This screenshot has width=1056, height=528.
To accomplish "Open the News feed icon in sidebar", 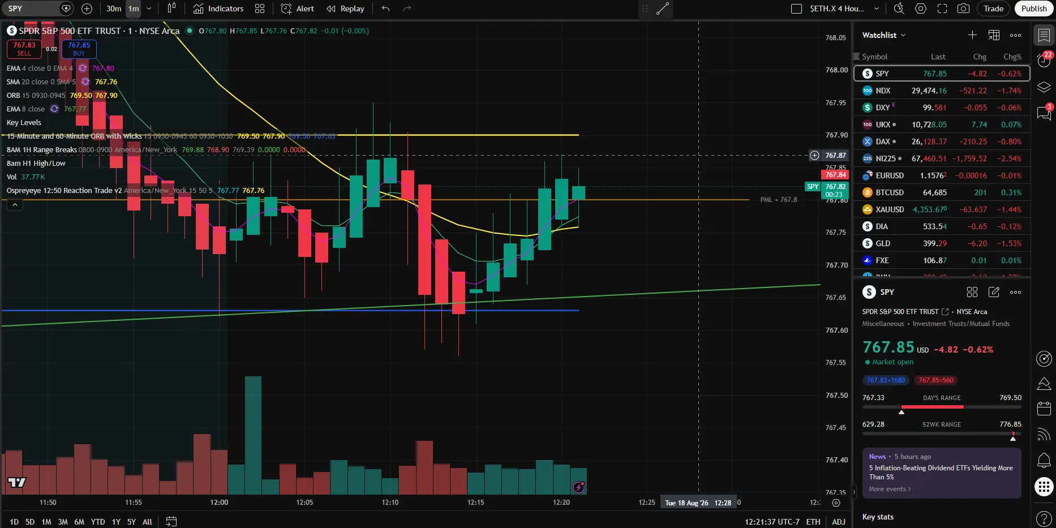I will (1044, 435).
